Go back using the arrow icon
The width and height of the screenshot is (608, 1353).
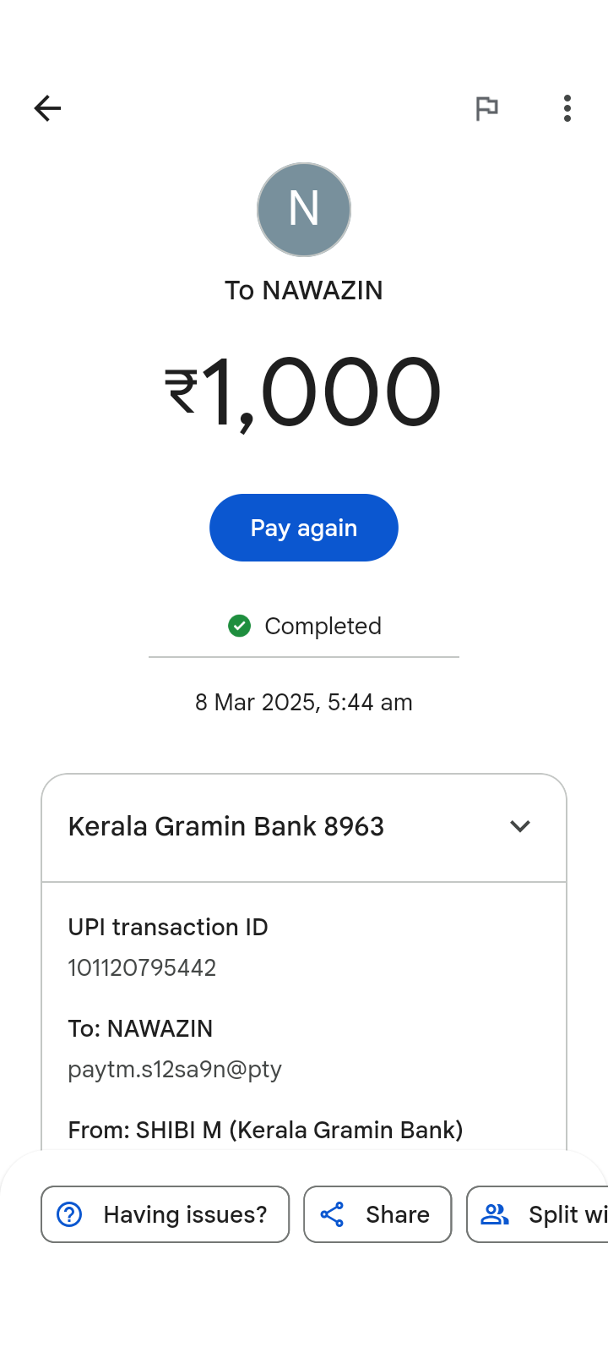tap(47, 108)
